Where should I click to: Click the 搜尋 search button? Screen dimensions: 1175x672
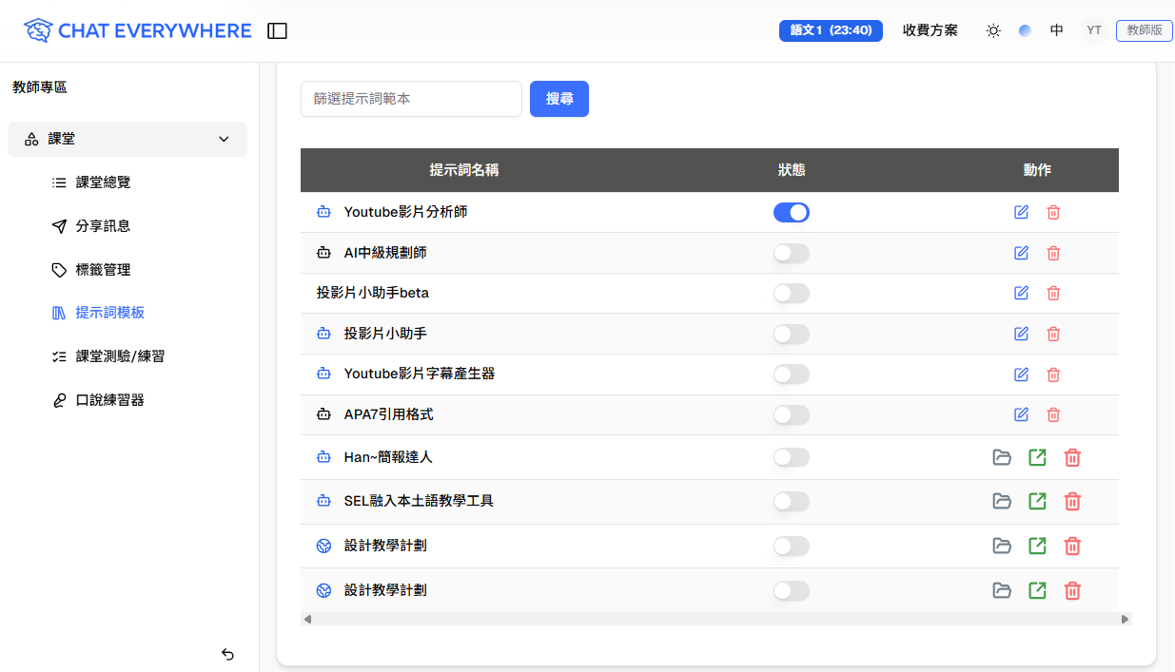(559, 99)
